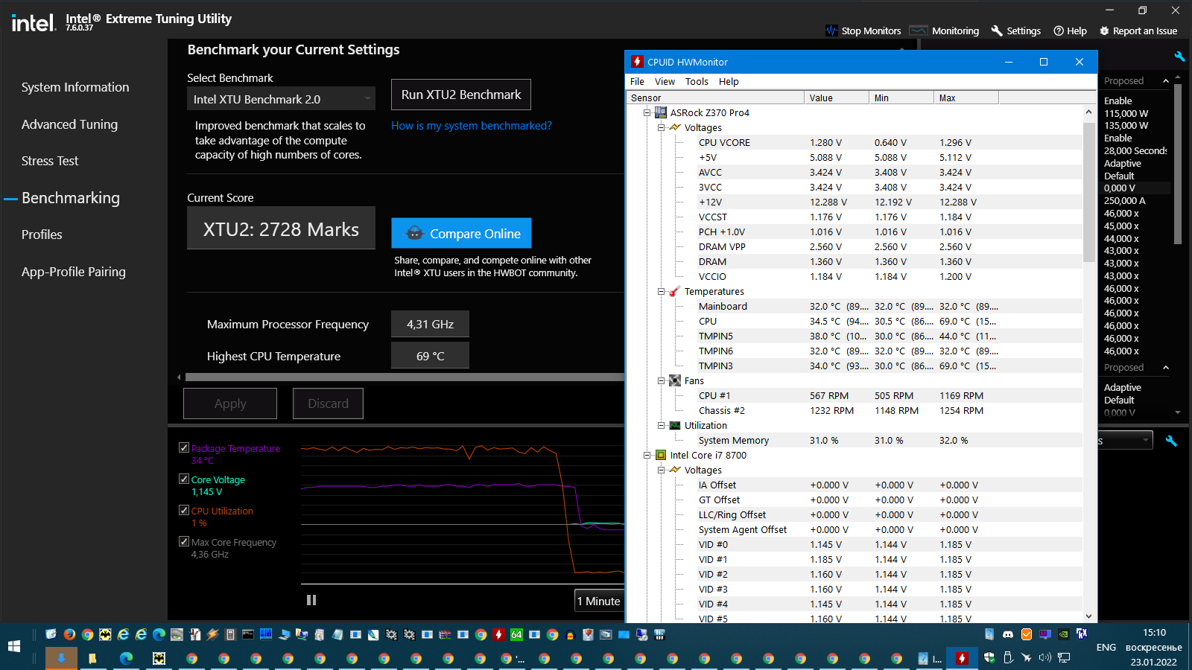Click the green 64 icon in taskbar

pos(516,634)
